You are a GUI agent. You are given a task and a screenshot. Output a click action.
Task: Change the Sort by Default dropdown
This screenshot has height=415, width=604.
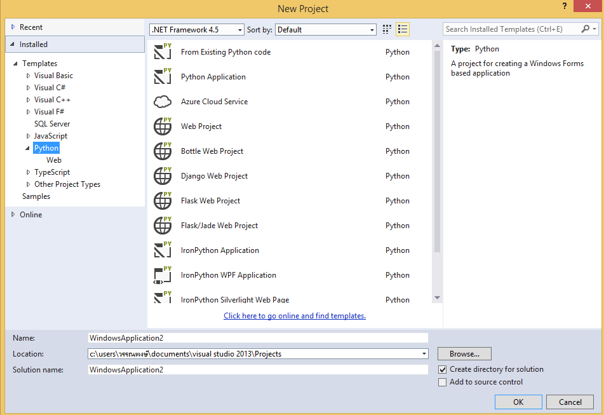372,29
